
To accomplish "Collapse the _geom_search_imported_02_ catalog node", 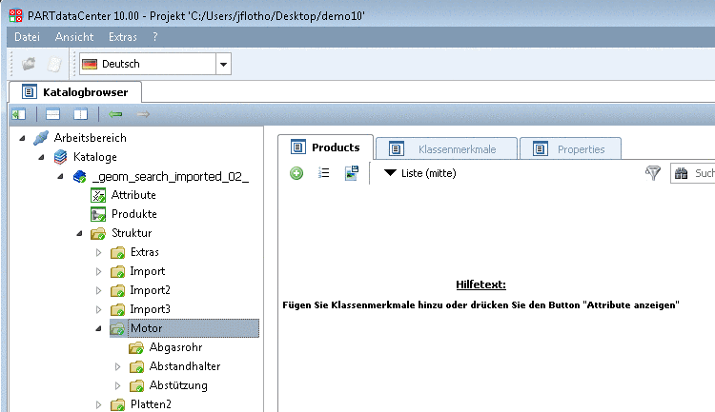I will [x=60, y=176].
